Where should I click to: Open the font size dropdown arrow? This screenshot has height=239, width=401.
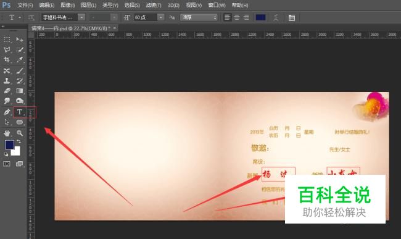coord(161,17)
